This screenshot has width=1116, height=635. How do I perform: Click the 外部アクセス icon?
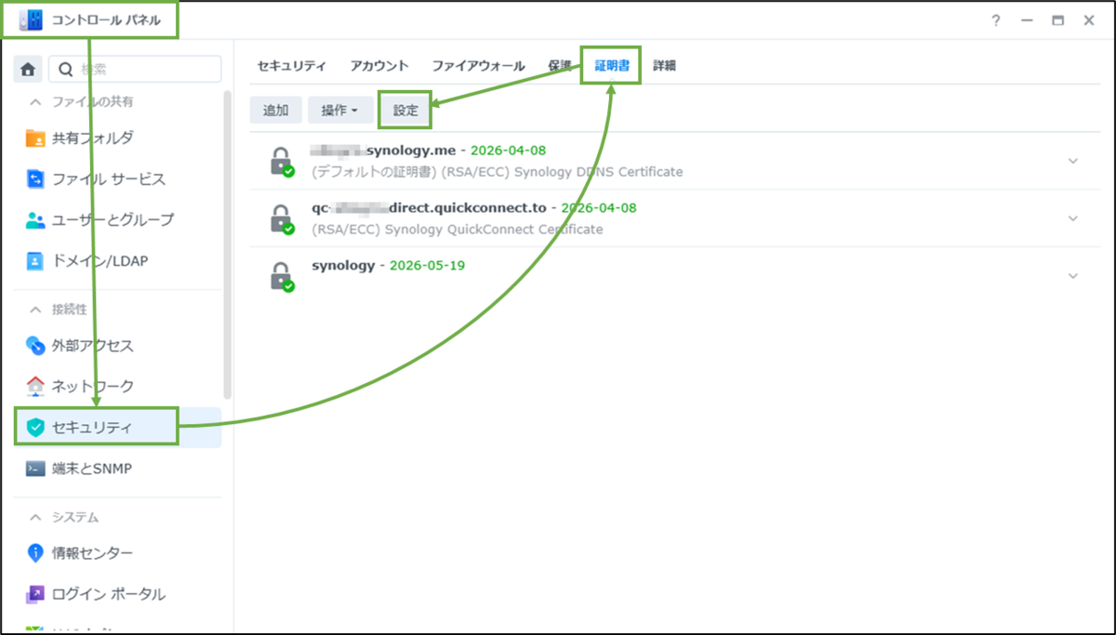tap(35, 346)
